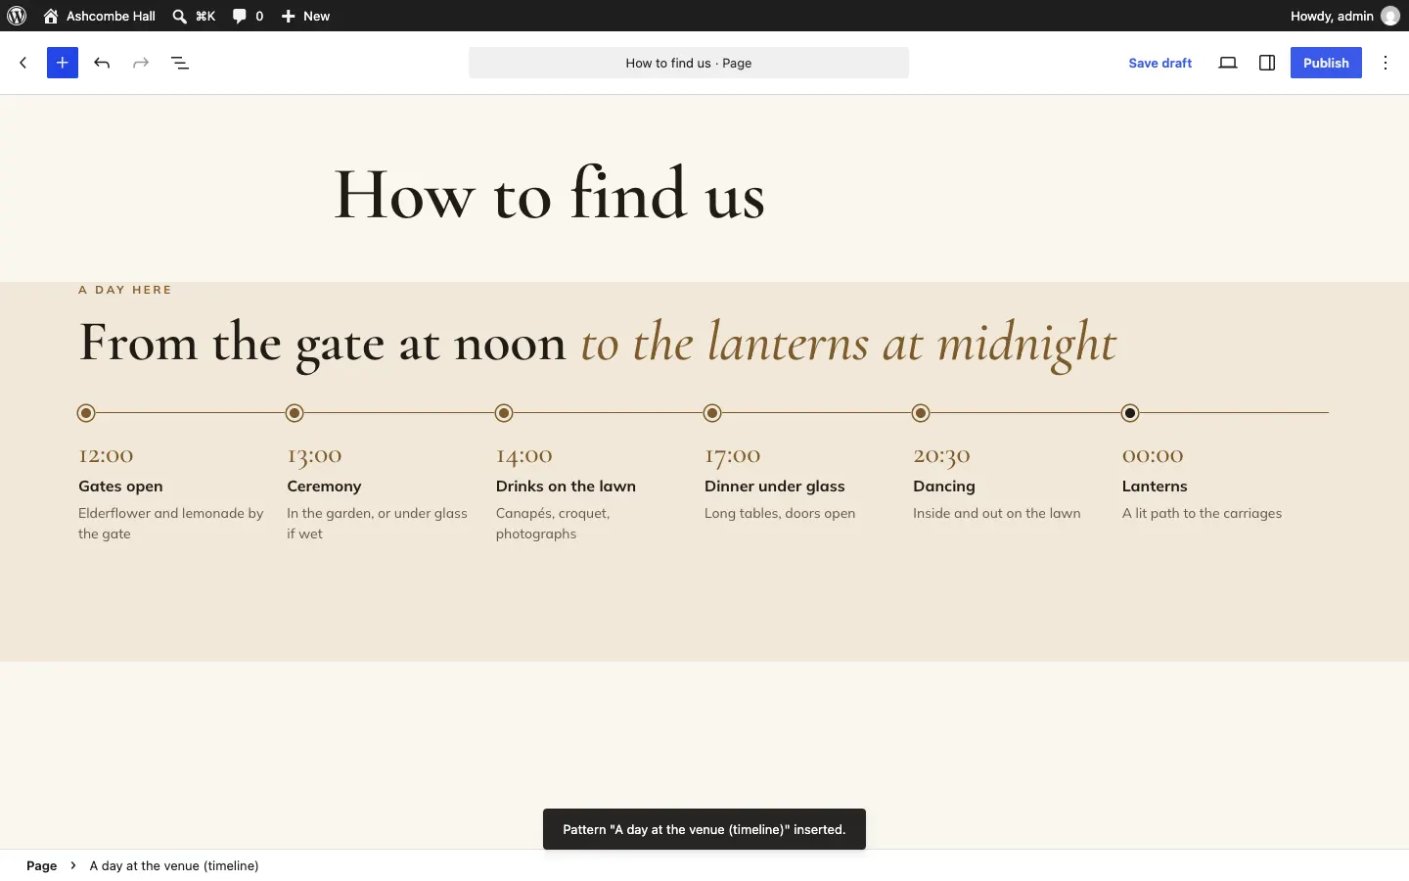Open the 'How to find us · Page' command bar
Viewport: 1409px width, 881px height.
(x=689, y=63)
